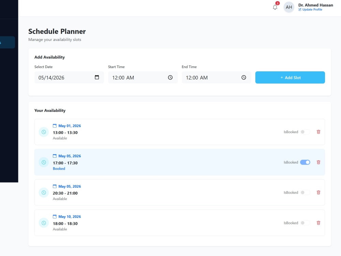Open the Update Profile link

310,10
